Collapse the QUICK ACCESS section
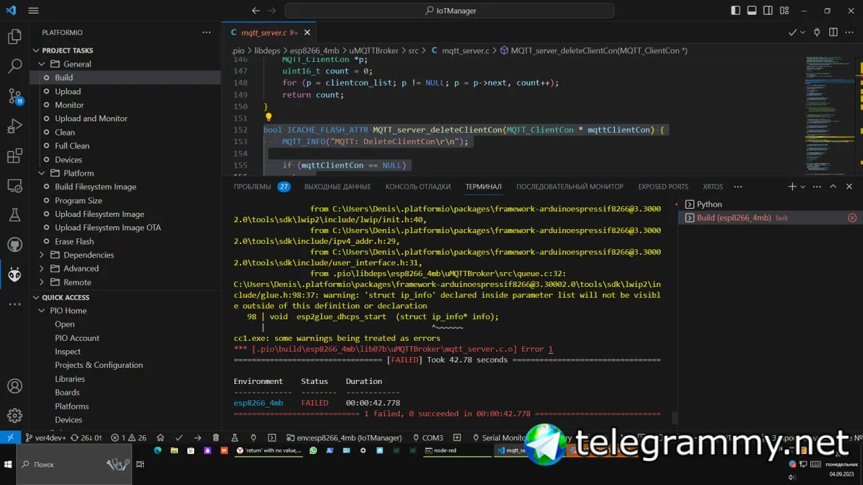 (36, 297)
